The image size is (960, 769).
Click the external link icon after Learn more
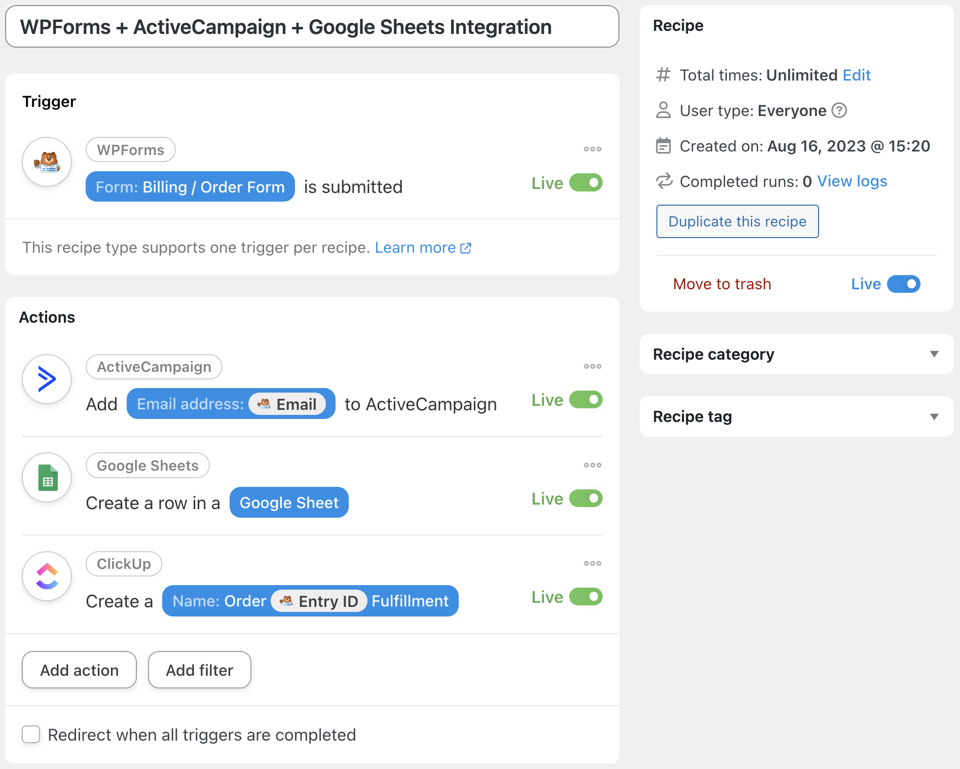coord(466,248)
